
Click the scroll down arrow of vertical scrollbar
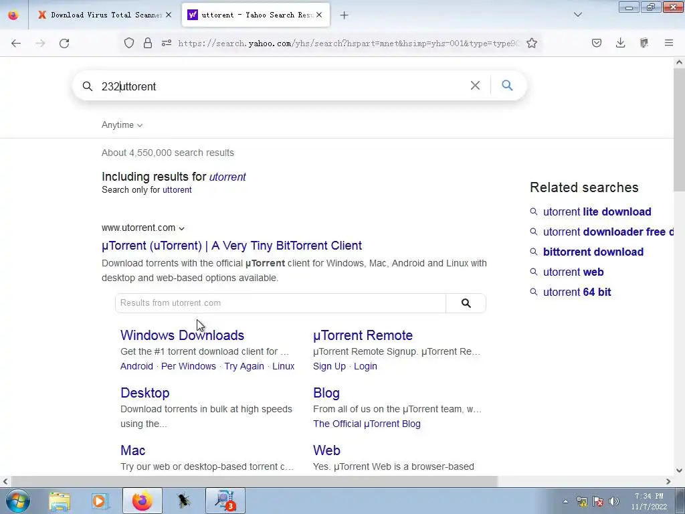point(679,470)
